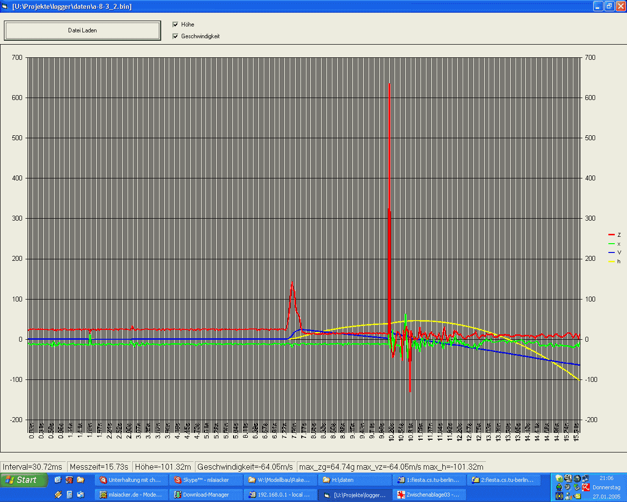Click the yellow h legend entry
Screen dimensions: 627x502
[x=612, y=261]
